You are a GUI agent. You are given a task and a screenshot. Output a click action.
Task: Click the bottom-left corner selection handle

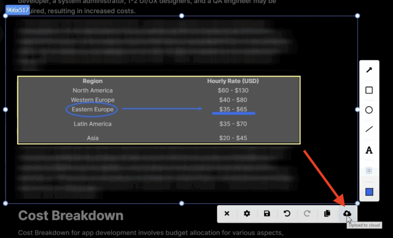(5, 203)
